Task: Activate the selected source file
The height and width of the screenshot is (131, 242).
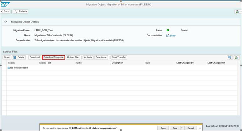Action: click(88, 58)
